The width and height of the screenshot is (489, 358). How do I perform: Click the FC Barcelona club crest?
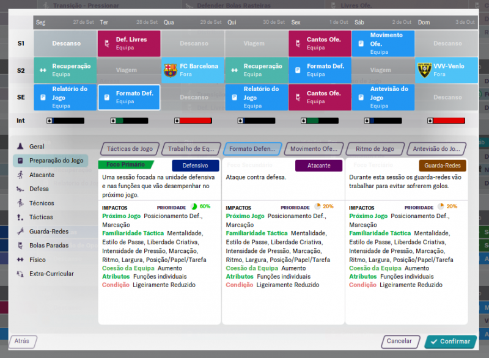pyautogui.click(x=171, y=70)
